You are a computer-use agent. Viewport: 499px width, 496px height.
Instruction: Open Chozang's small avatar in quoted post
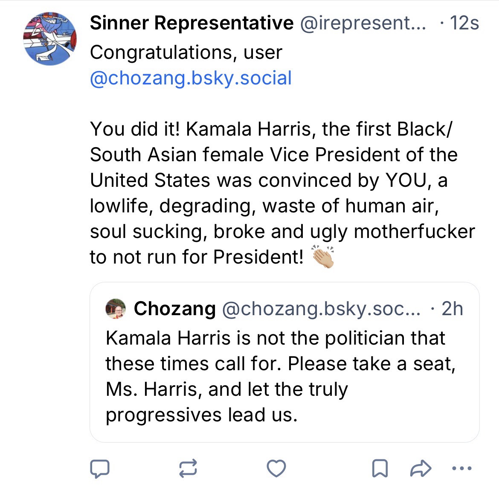point(116,309)
